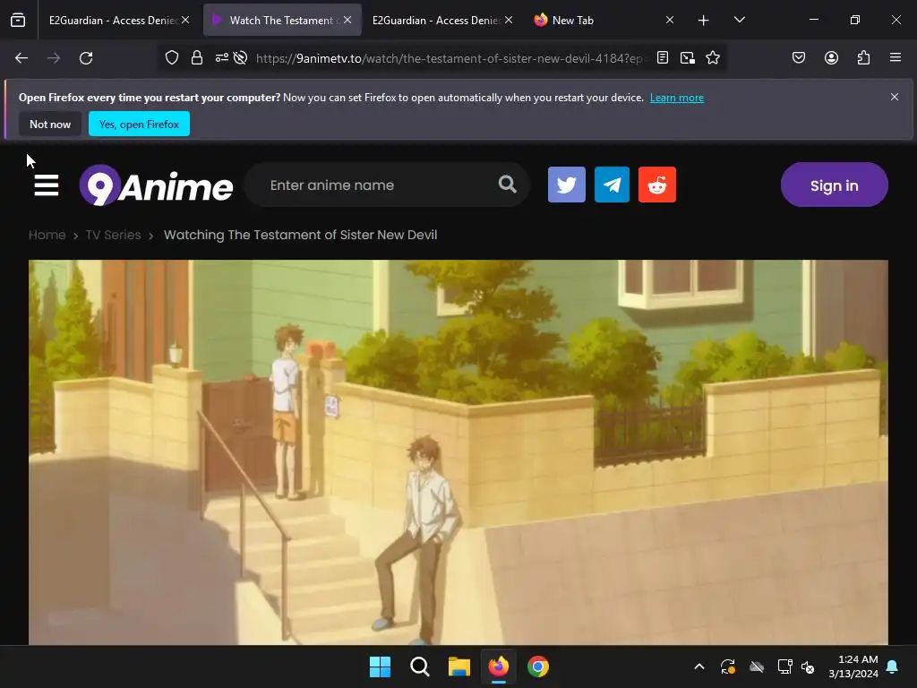The height and width of the screenshot is (688, 917).
Task: Open the Learn more link
Action: (x=677, y=98)
